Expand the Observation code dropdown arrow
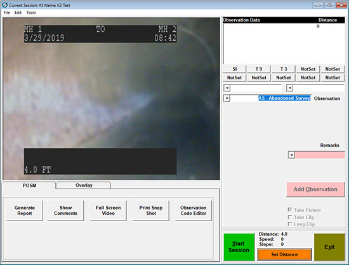 227,99
